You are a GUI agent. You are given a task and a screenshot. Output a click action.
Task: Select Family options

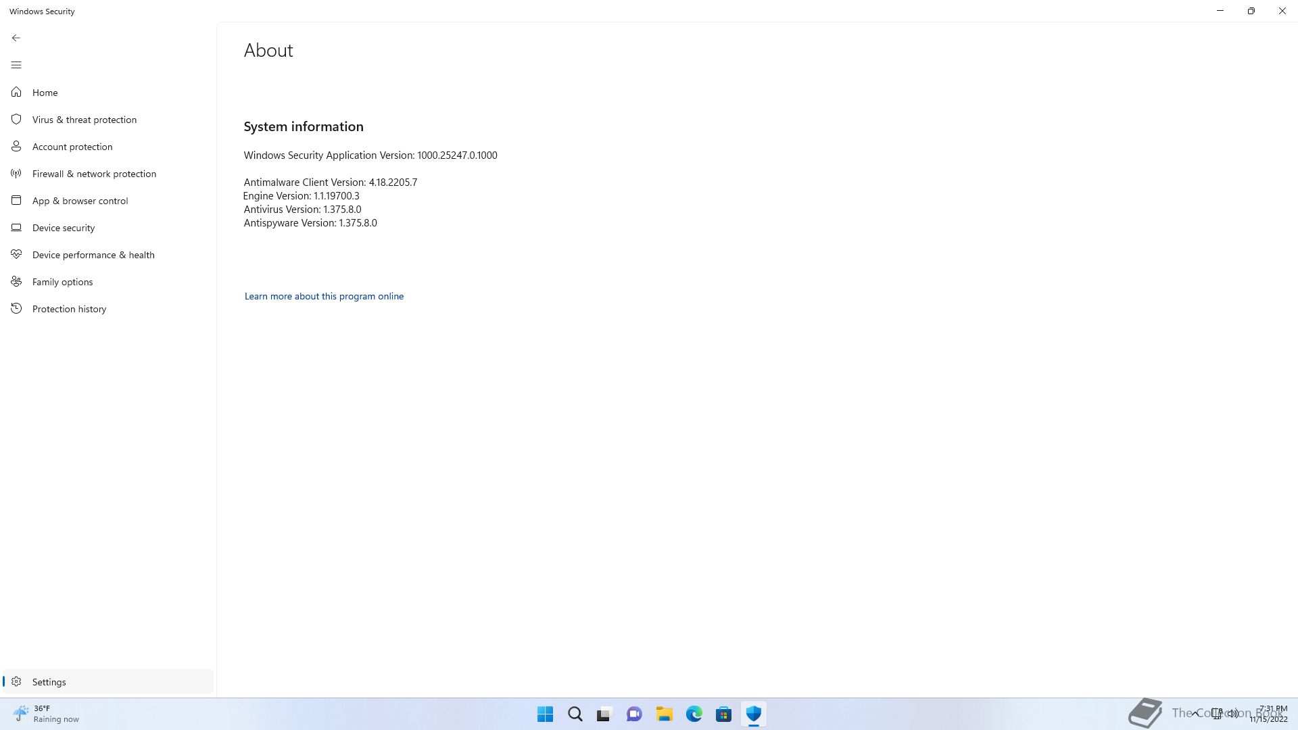click(x=108, y=282)
